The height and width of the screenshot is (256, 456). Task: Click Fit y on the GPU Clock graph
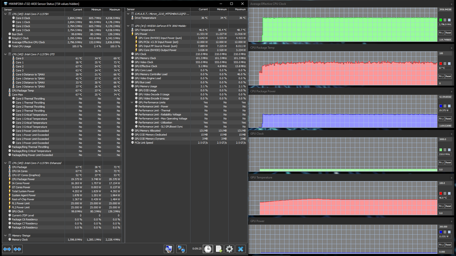tap(441, 163)
